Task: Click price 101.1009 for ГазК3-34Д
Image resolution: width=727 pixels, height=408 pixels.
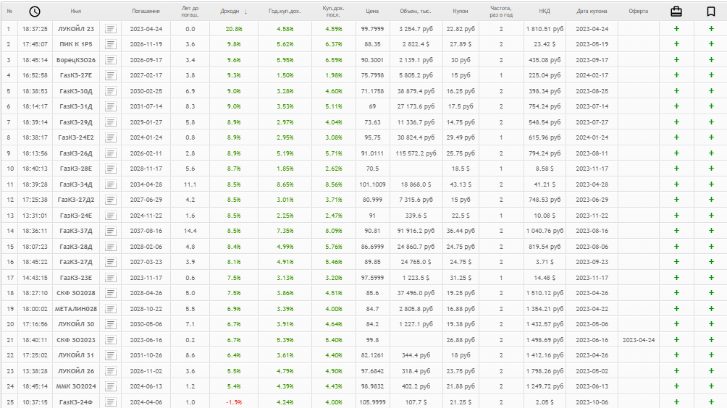Action: [372, 184]
